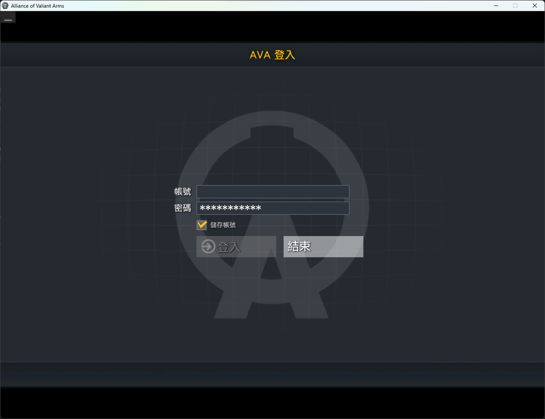Click the masked asterisks in password box

coord(231,209)
